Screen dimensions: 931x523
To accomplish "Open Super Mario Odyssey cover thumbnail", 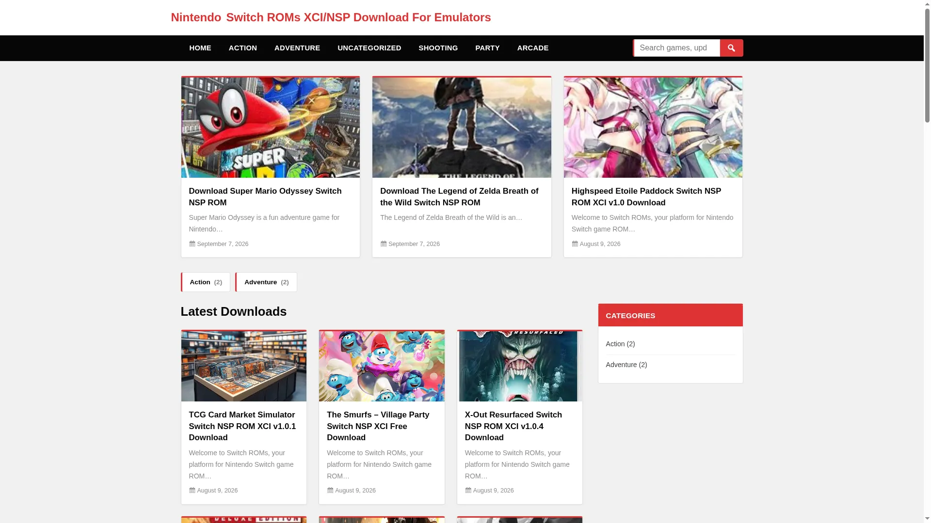I will coord(271,127).
